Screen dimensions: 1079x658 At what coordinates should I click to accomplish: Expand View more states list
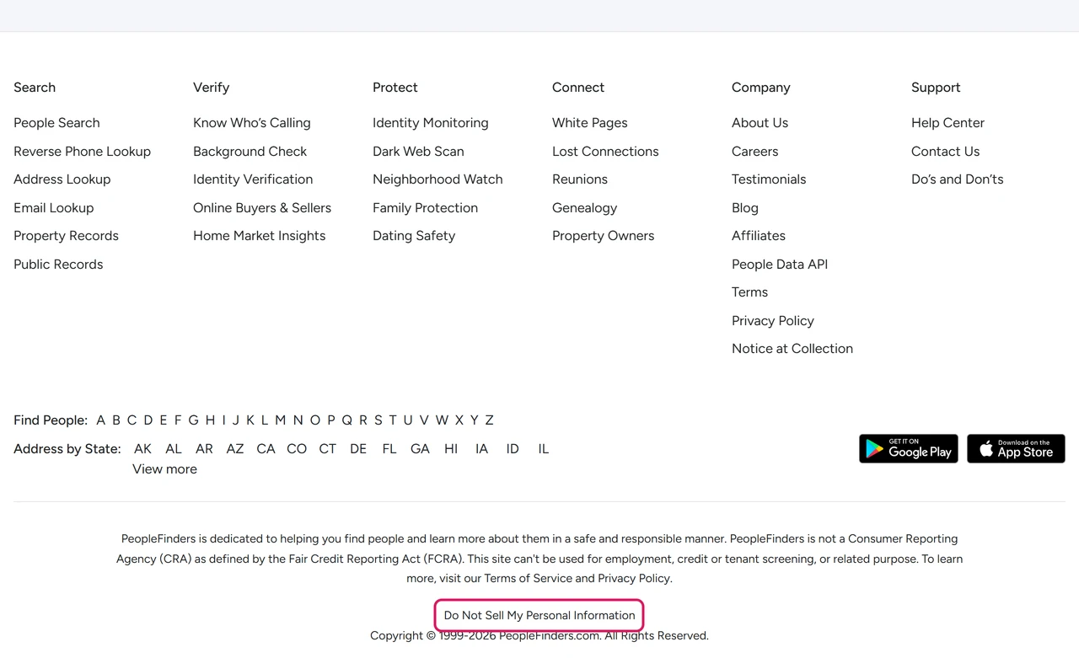164,469
